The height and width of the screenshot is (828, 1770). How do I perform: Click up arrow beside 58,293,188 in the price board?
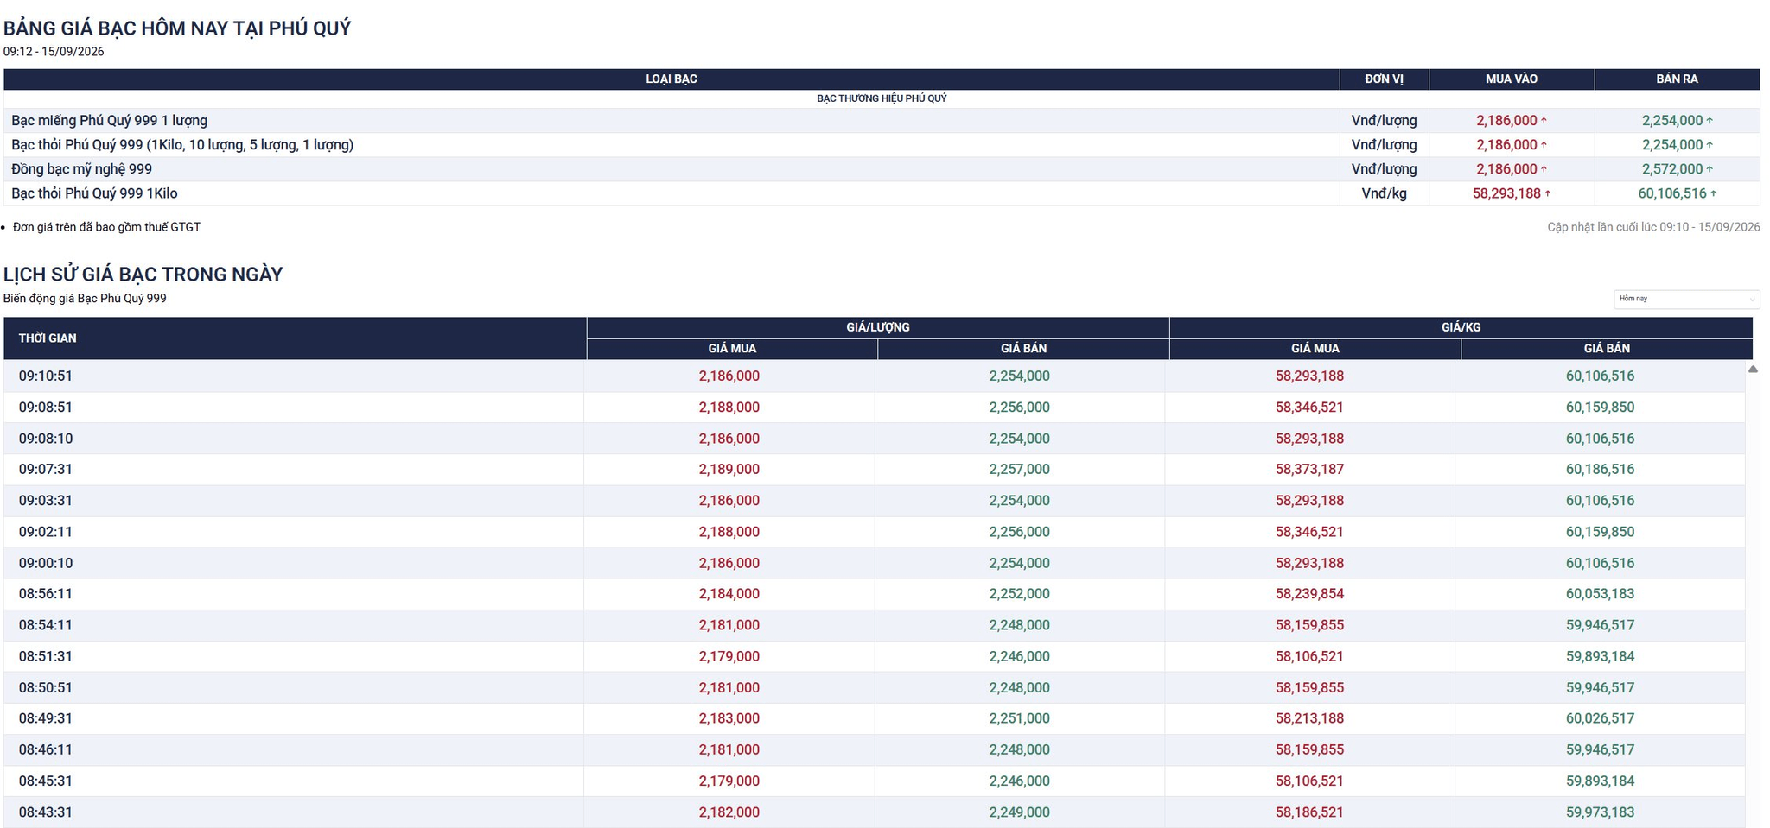(1548, 193)
